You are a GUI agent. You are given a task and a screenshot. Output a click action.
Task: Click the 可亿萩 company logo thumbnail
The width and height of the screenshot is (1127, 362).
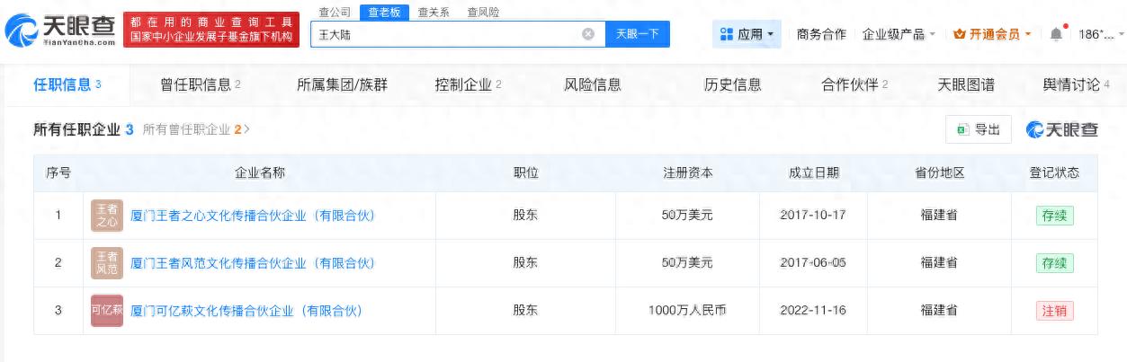(x=107, y=311)
